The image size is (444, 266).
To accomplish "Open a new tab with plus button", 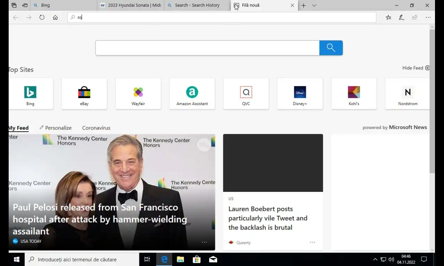I will pos(304,5).
